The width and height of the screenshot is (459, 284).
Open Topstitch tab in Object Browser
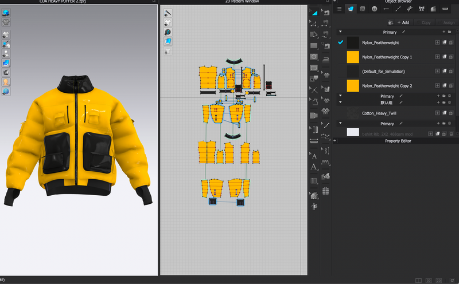[398, 9]
